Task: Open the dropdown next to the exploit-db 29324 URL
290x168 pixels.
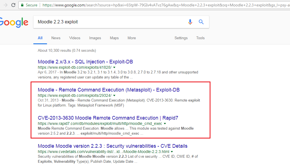Action: point(114,96)
